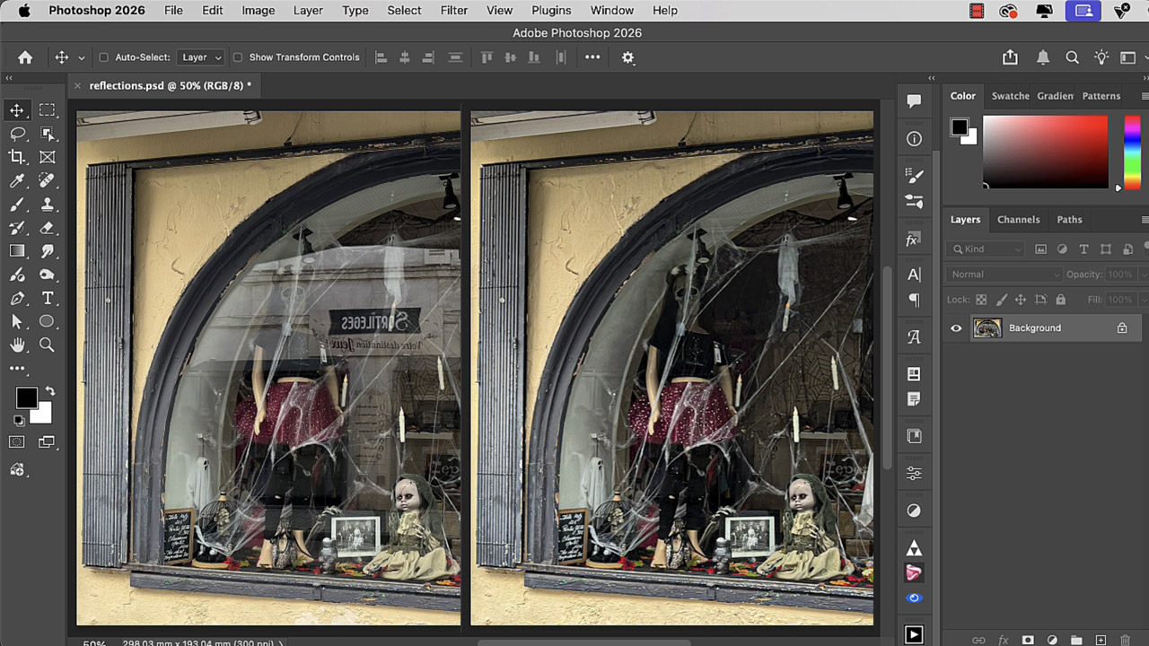Viewport: 1149px width, 646px height.
Task: Click the Background layer thumbnail
Action: click(x=987, y=328)
